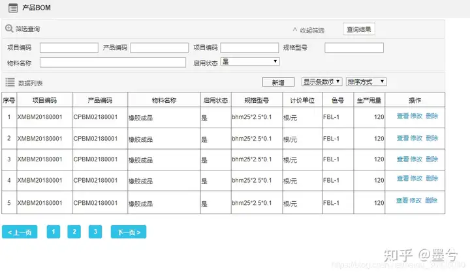Image resolution: width=470 pixels, height=274 pixels.
Task: Click 删除 link in row 3
Action: click(x=432, y=159)
